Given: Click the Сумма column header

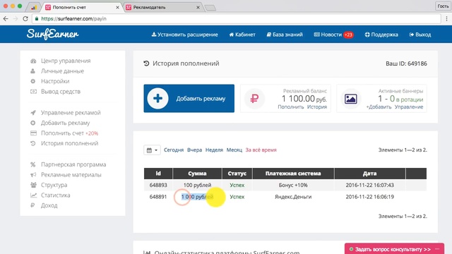Looking at the screenshot, I should (x=197, y=174).
